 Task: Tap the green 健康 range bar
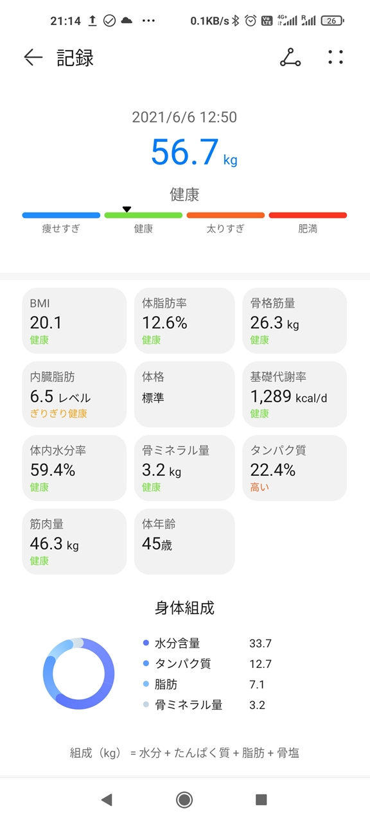(x=143, y=215)
